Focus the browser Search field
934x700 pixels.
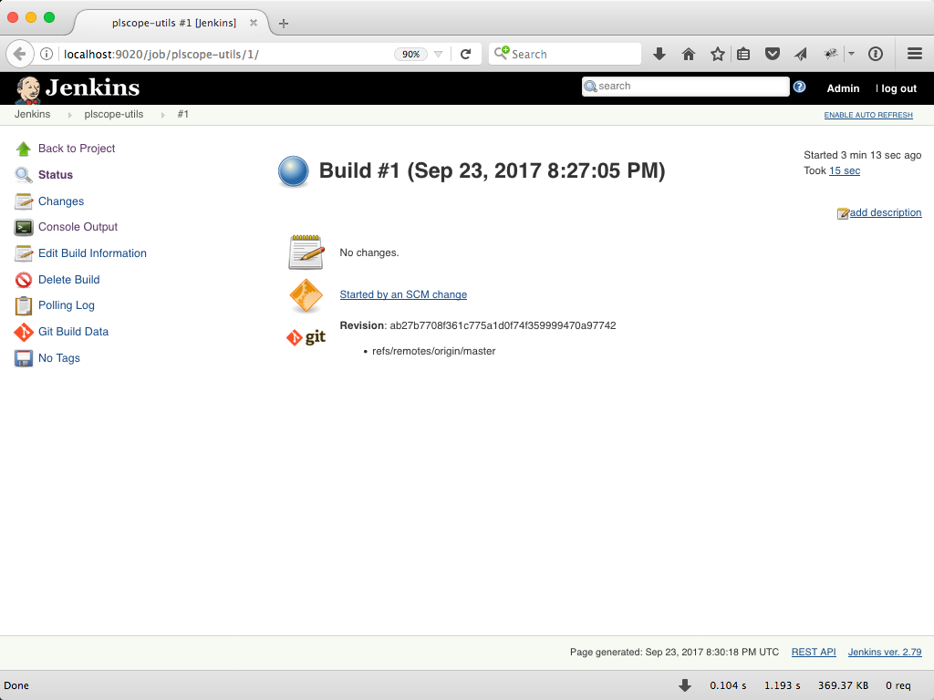pyautogui.click(x=565, y=54)
